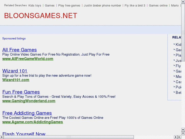Screen dimensions: 185x139
Task: Click second scroll-up arrow above the down arrow
Action: click(x=183, y=130)
